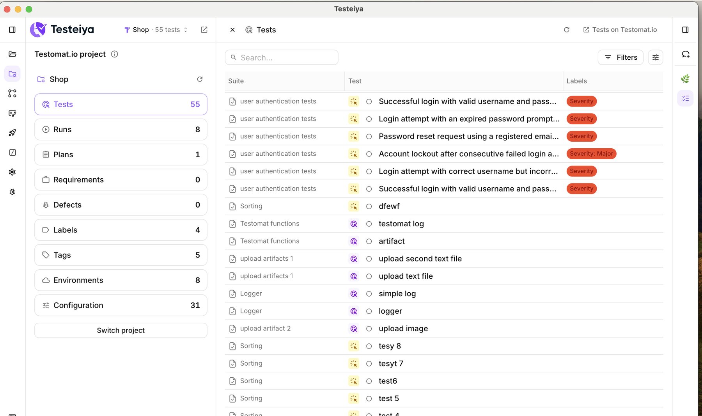702x416 pixels.
Task: Open the Labels section
Action: 121,230
